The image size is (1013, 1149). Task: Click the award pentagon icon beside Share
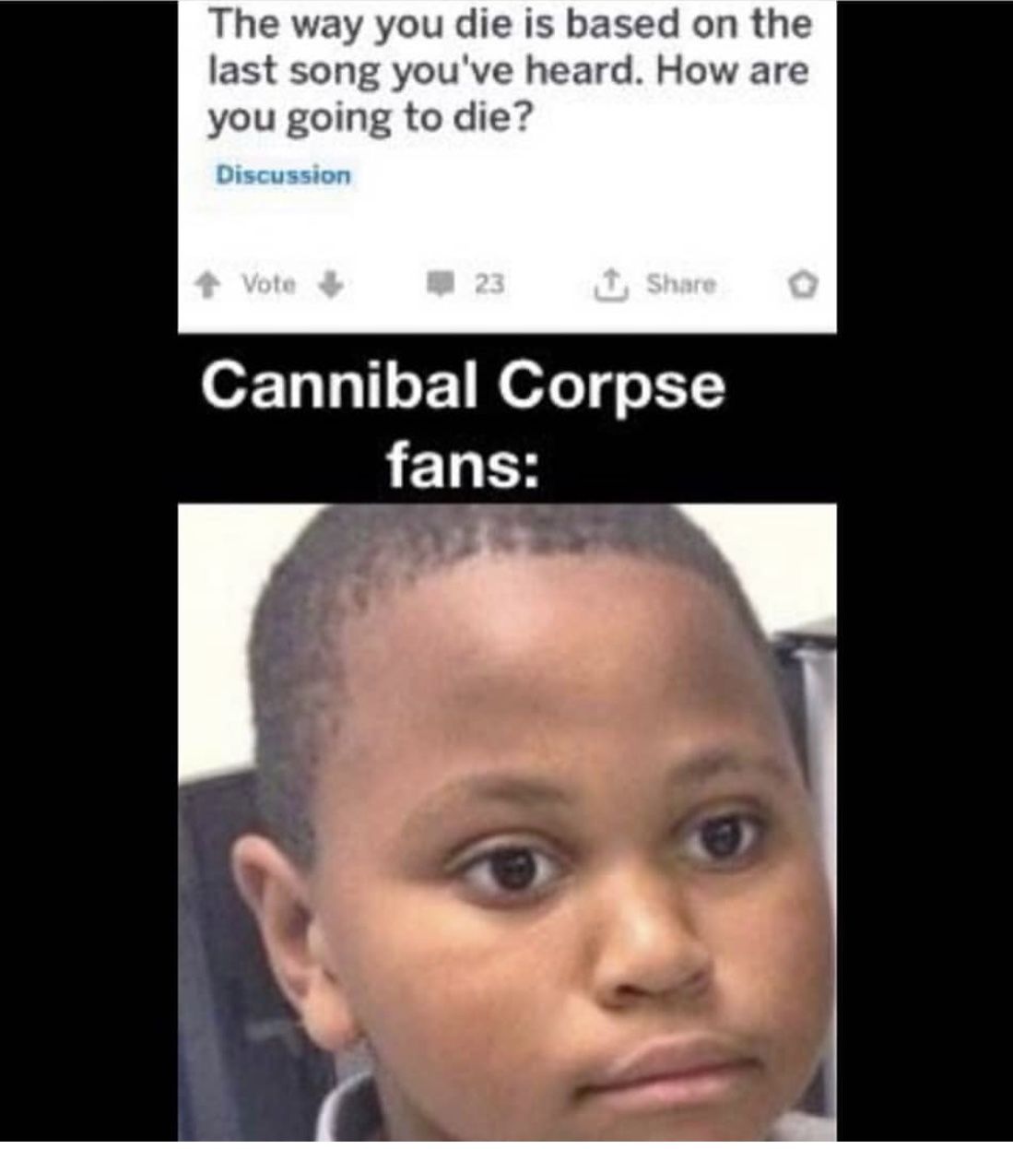tap(804, 284)
